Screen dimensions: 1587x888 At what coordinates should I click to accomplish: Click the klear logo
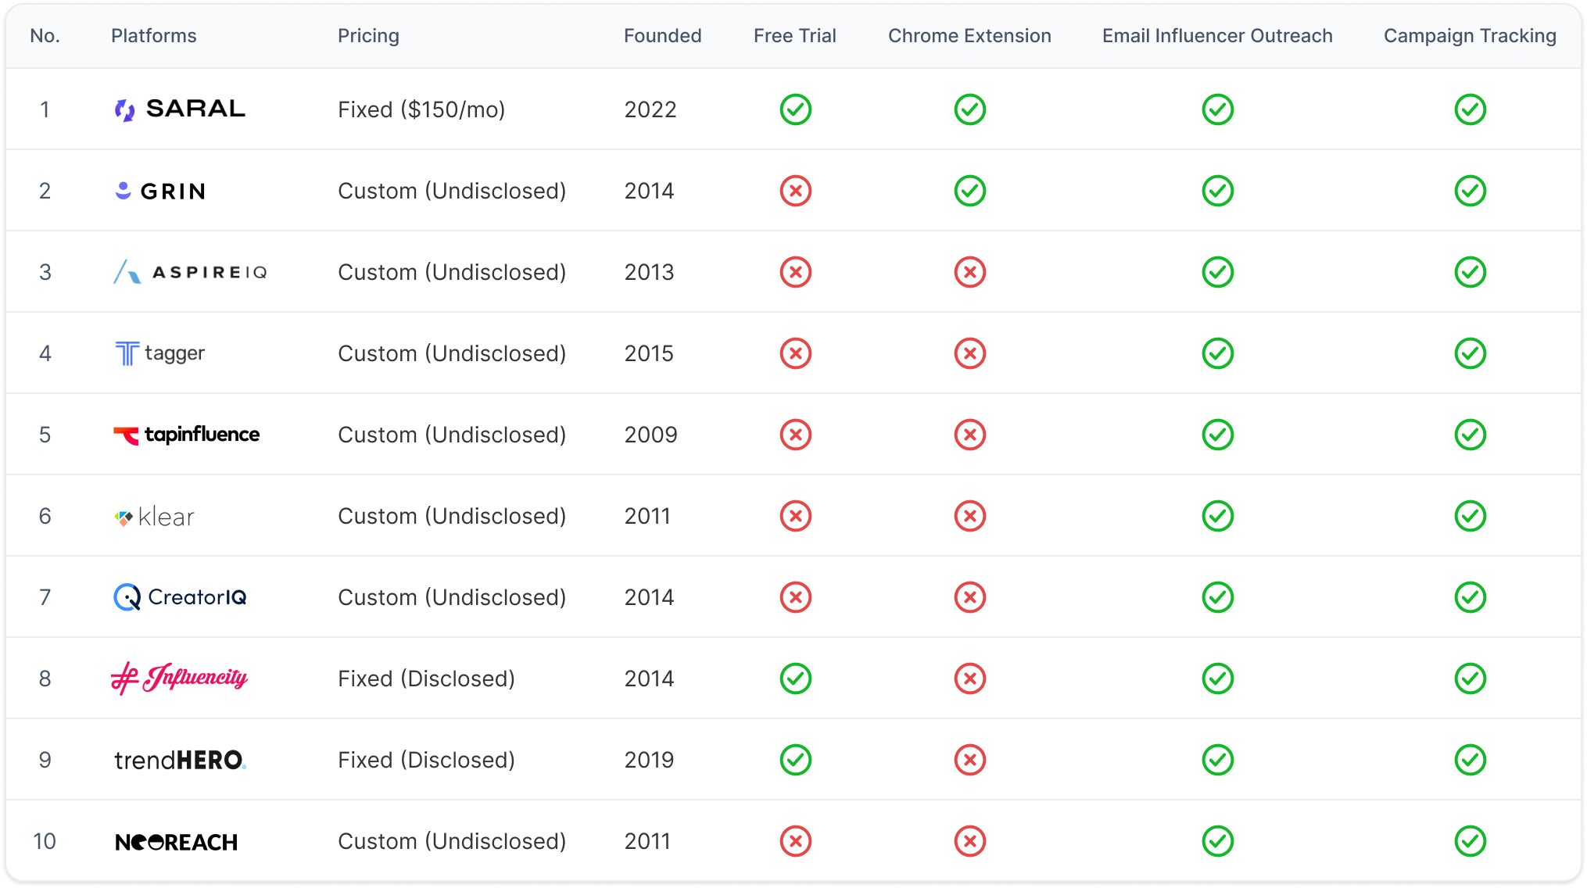[154, 517]
